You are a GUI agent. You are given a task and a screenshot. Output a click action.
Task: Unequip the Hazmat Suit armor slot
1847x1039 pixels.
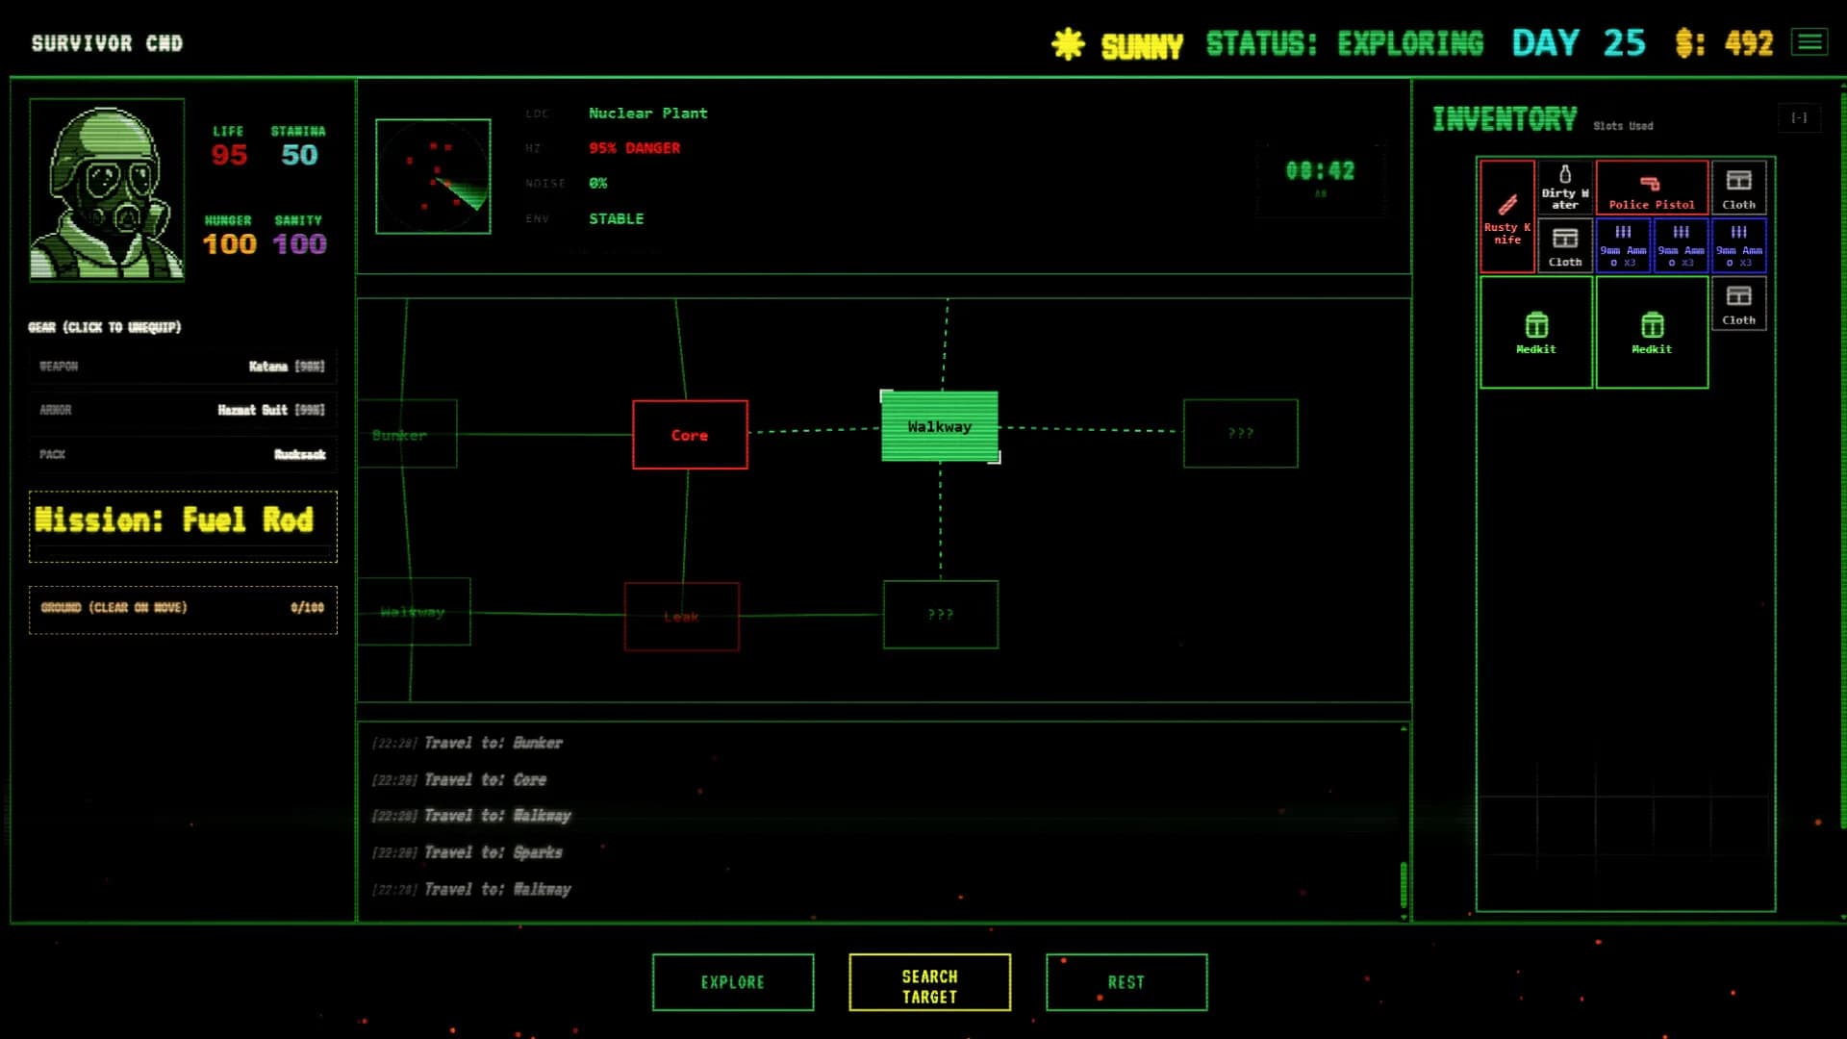point(183,410)
